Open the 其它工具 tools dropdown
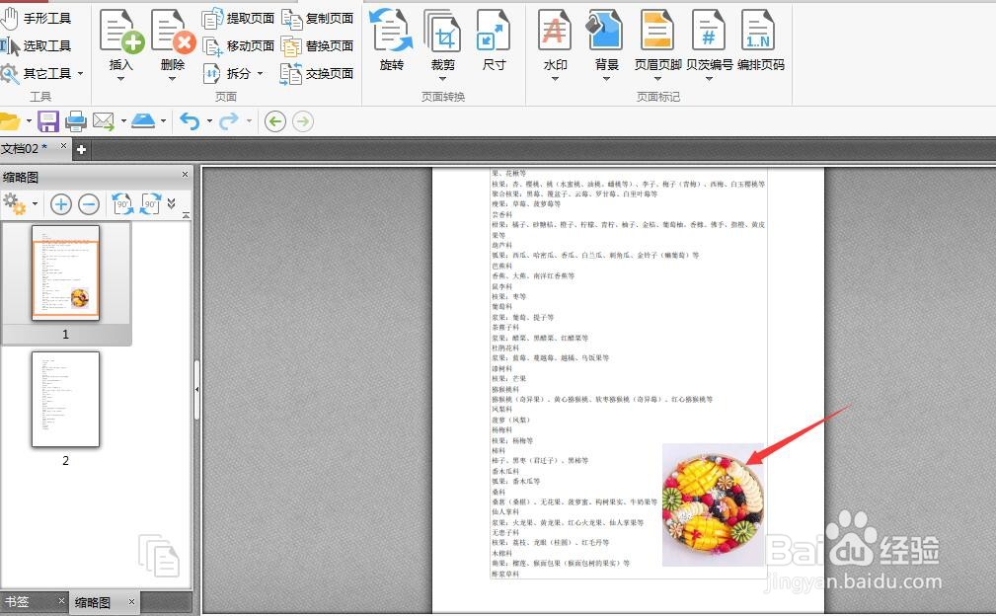 point(43,71)
